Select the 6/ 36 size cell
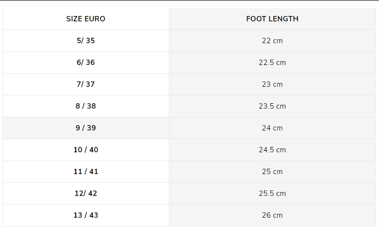The image size is (379, 240). click(86, 63)
